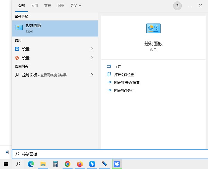This screenshot has width=208, height=169.
Task: Expand the blue gear 设置 result arrow
Action: [92, 49]
